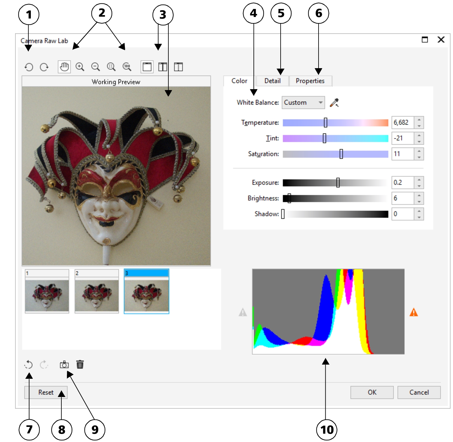Click the 100% zoom icon
Viewport: 453px width, 442px height.
coord(127,67)
